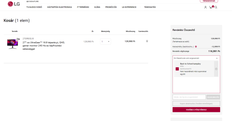This screenshot has height=121, width=232.
Task: Open the TÁMOGATÁS menu
Action: point(150,7)
